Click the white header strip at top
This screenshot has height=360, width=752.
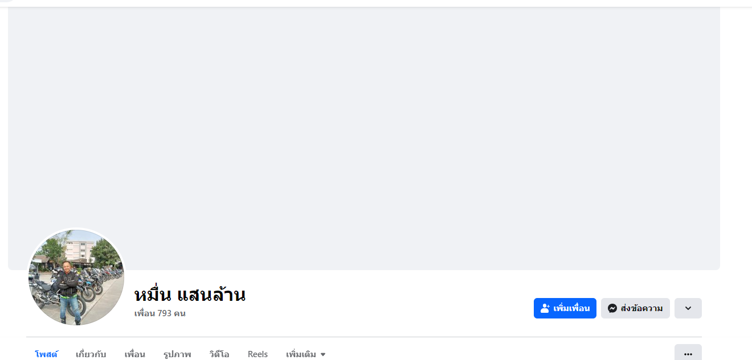pyautogui.click(x=376, y=3)
